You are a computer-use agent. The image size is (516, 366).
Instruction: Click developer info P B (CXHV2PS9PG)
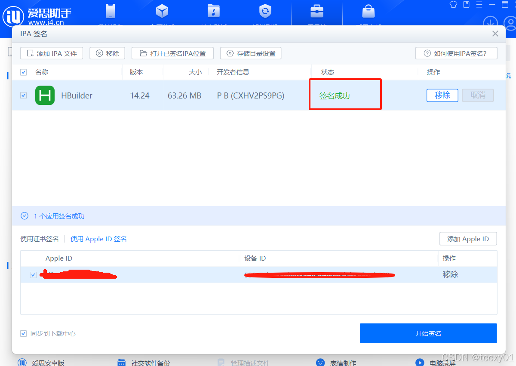(251, 95)
